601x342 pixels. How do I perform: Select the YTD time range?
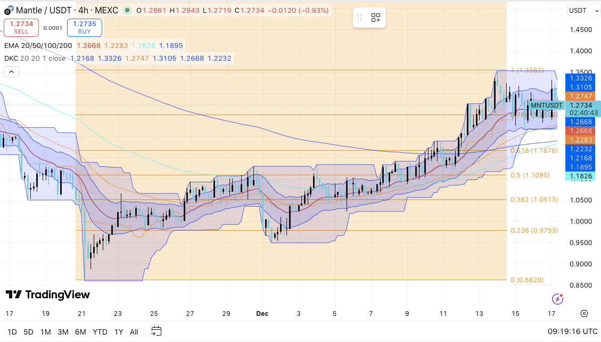coord(100,332)
